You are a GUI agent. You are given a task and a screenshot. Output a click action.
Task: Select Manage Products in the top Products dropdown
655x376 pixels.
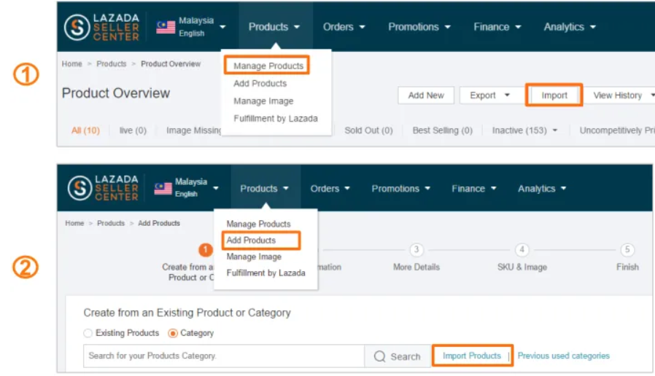[268, 66]
